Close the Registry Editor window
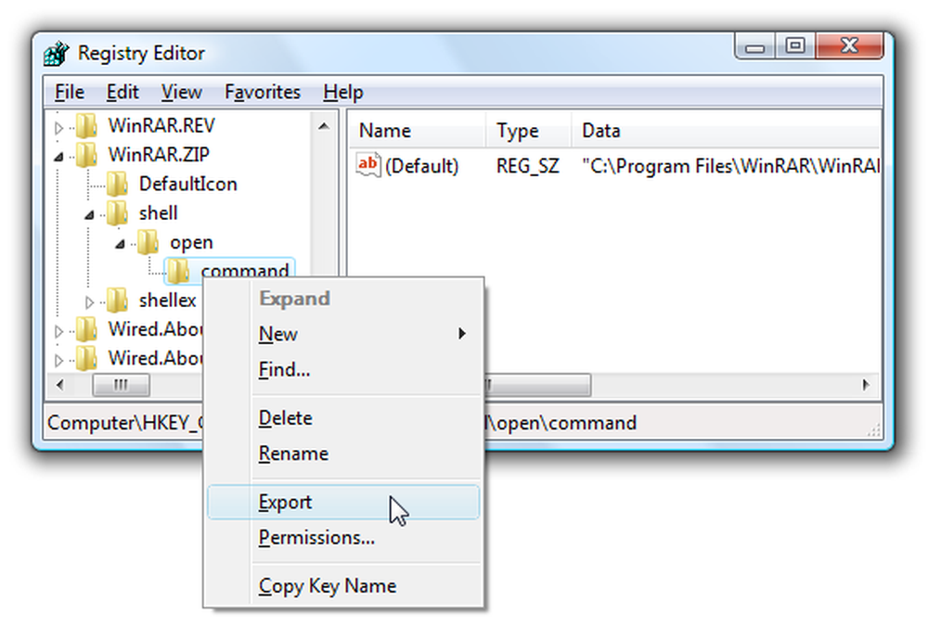The width and height of the screenshot is (928, 628). (x=849, y=46)
